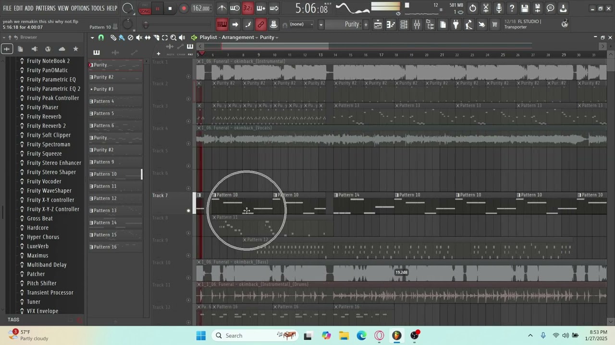Click the Record button
The height and width of the screenshot is (345, 615).
click(184, 8)
